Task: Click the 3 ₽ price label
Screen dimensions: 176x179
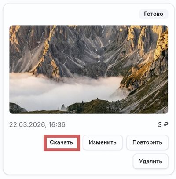Action: (163, 125)
